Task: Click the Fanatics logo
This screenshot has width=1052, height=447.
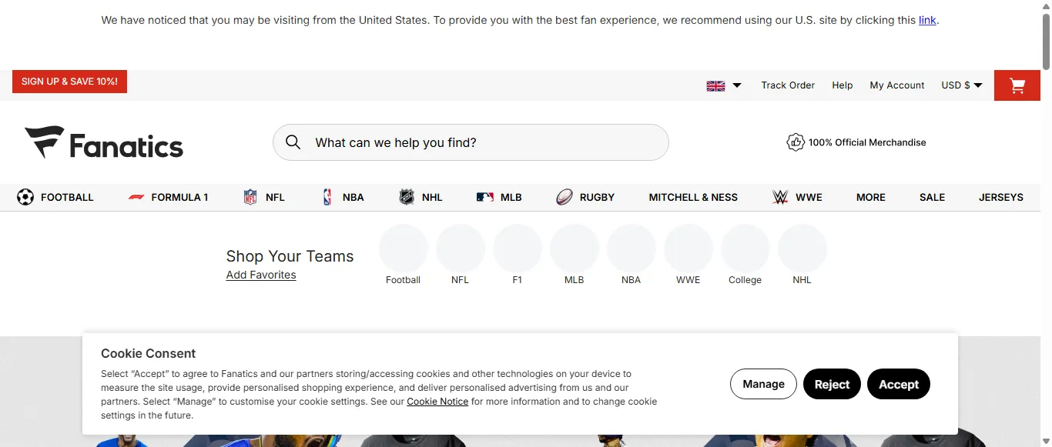Action: point(104,142)
